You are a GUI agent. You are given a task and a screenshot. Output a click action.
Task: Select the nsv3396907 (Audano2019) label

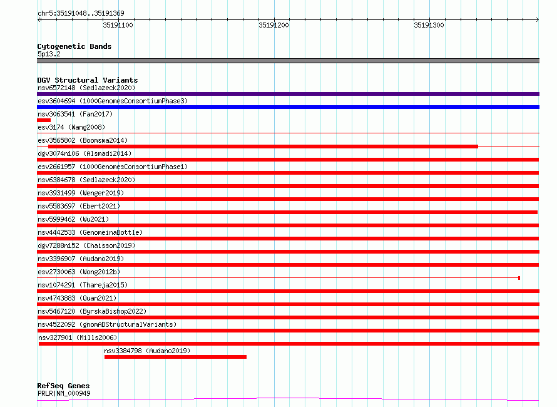(81, 259)
